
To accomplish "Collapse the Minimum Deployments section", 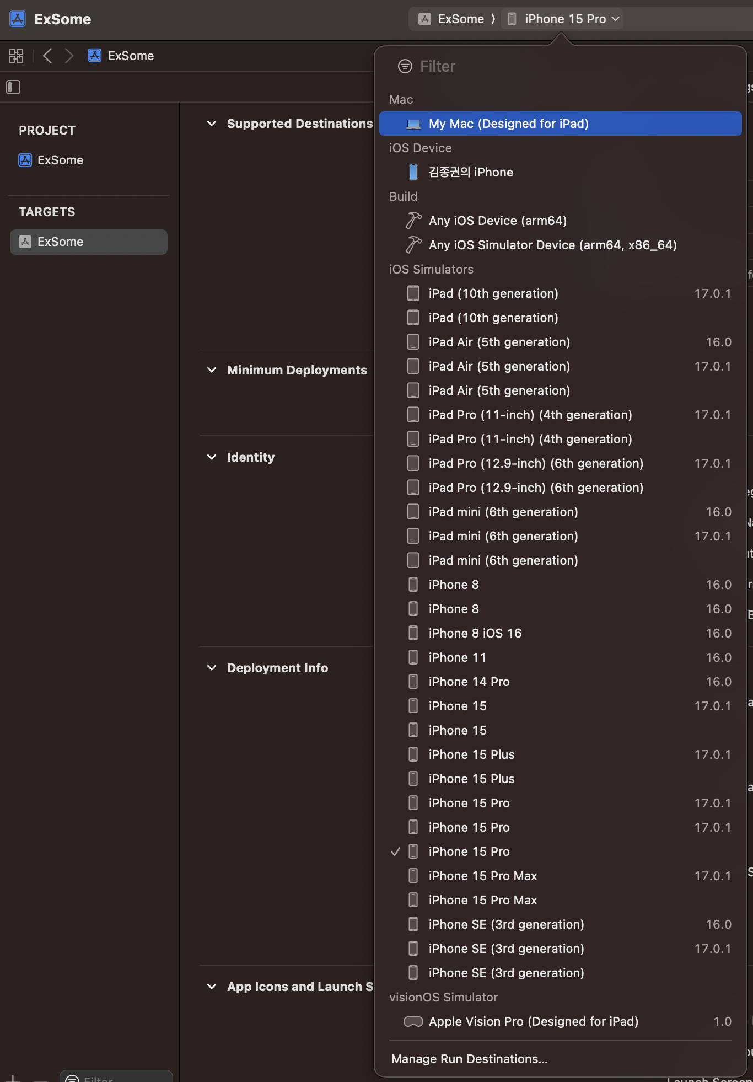I will (x=212, y=370).
